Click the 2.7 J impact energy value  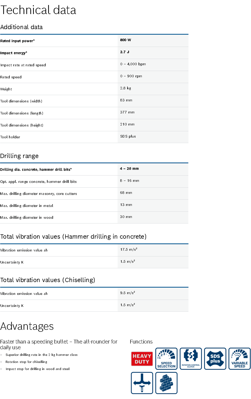pyautogui.click(x=125, y=52)
